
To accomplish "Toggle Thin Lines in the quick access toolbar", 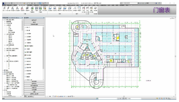I will 40,3.
